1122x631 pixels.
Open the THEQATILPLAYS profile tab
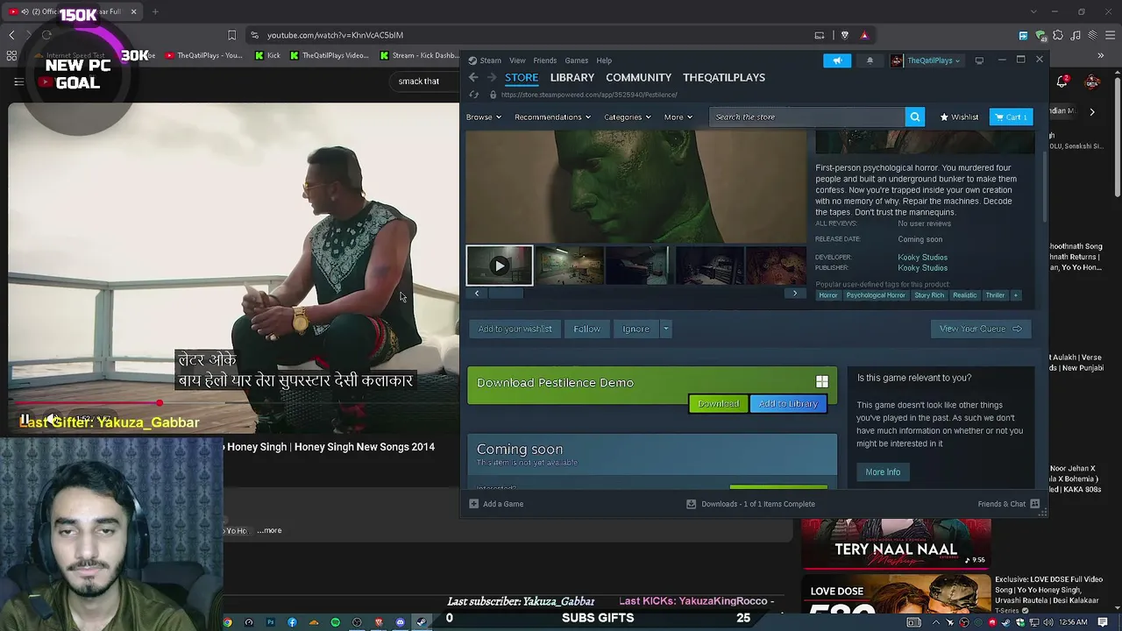tap(724, 77)
